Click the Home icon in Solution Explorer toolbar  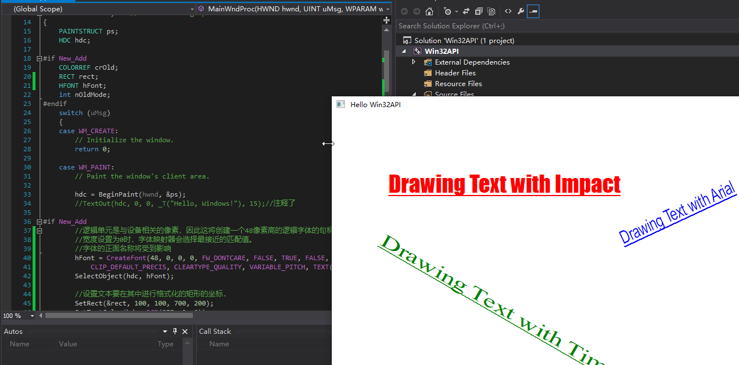(x=430, y=11)
